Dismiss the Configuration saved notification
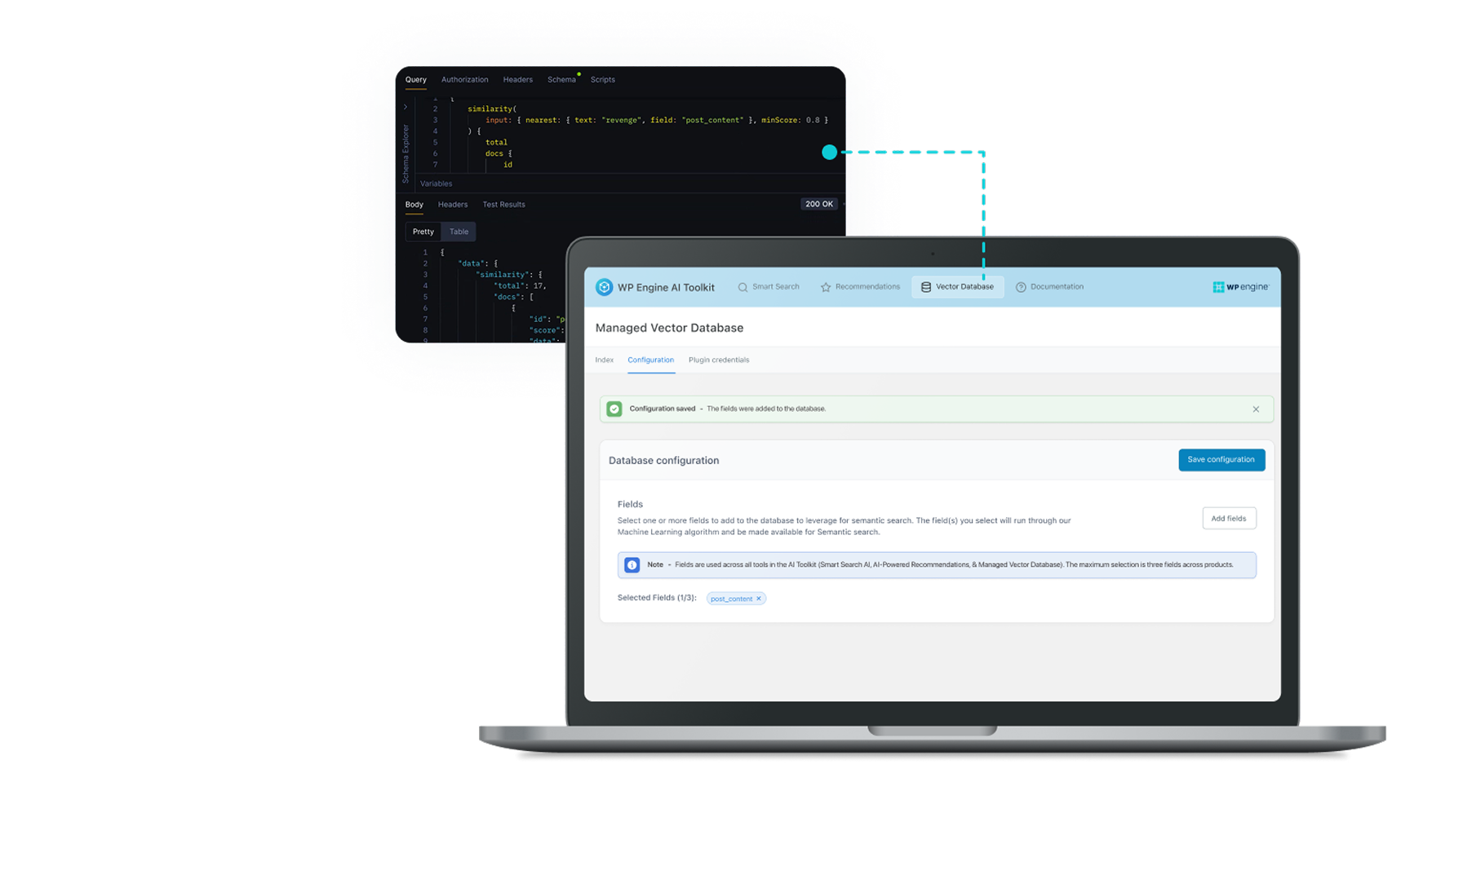The width and height of the screenshot is (1463, 893). [x=1256, y=409]
